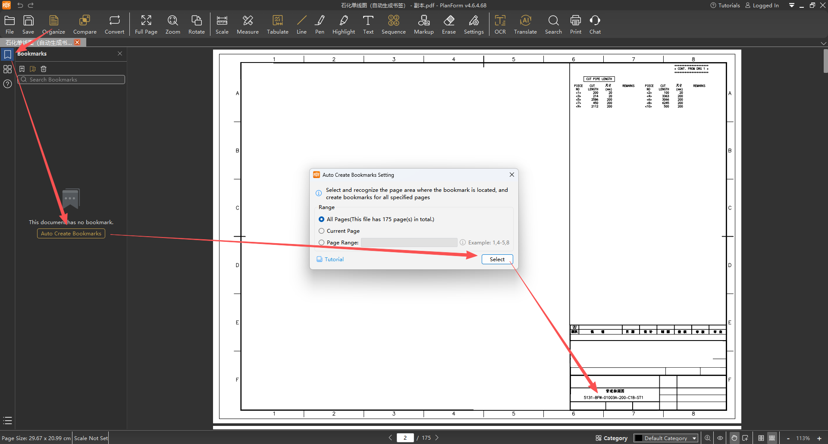Open the Sequence tool
This screenshot has width=828, height=444.
(393, 25)
